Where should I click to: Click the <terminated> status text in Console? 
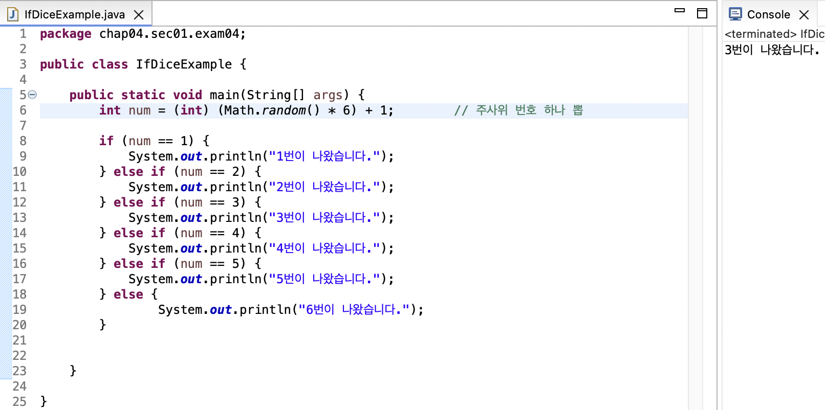(761, 34)
